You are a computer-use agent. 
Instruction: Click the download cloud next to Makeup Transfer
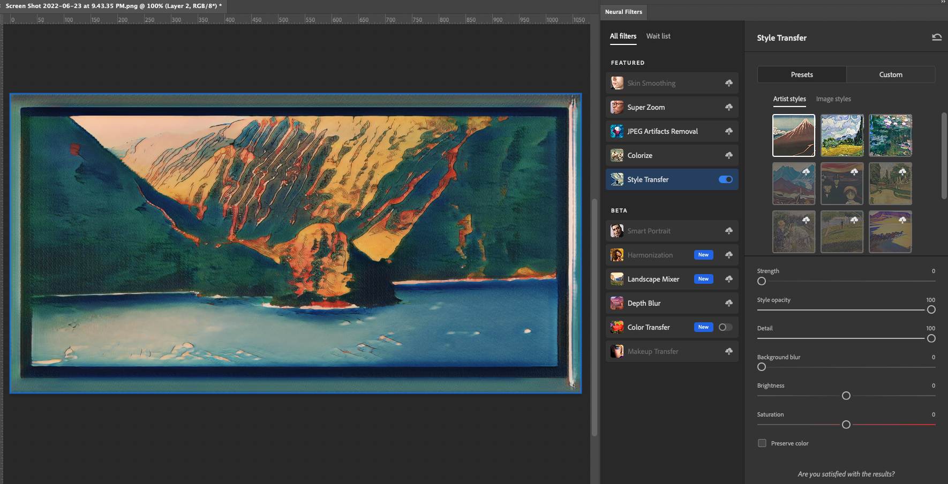pyautogui.click(x=729, y=351)
